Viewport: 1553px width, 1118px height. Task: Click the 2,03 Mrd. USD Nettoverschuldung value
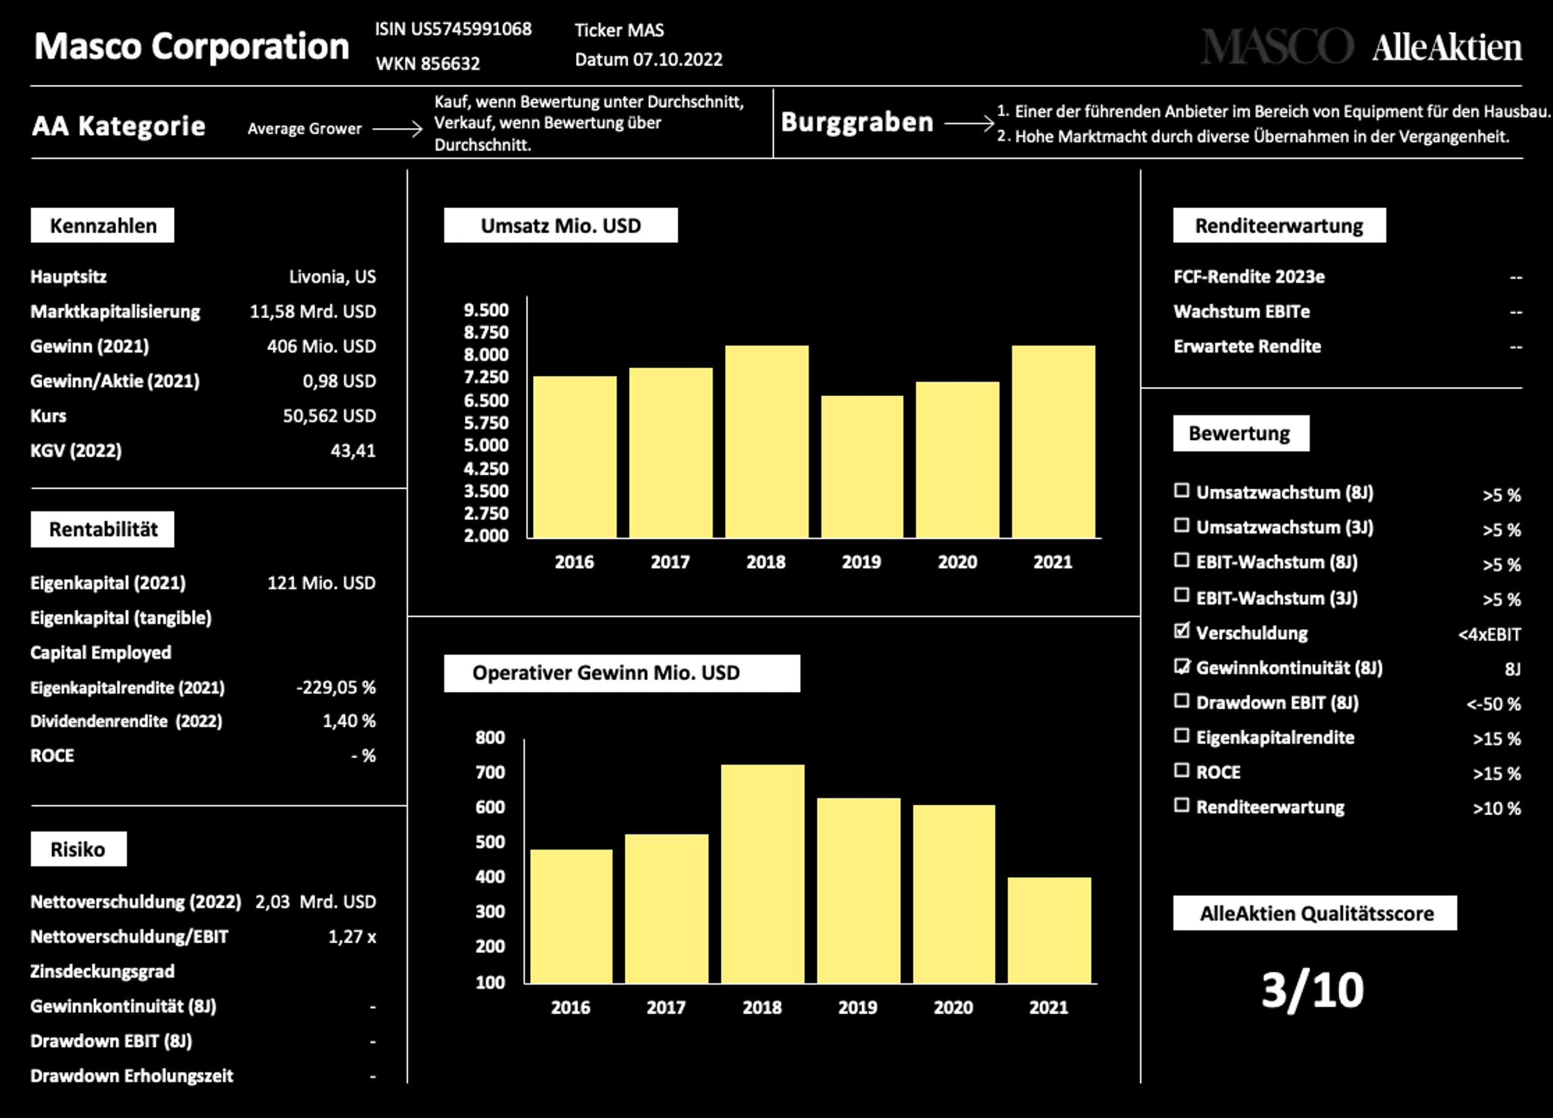coord(315,901)
